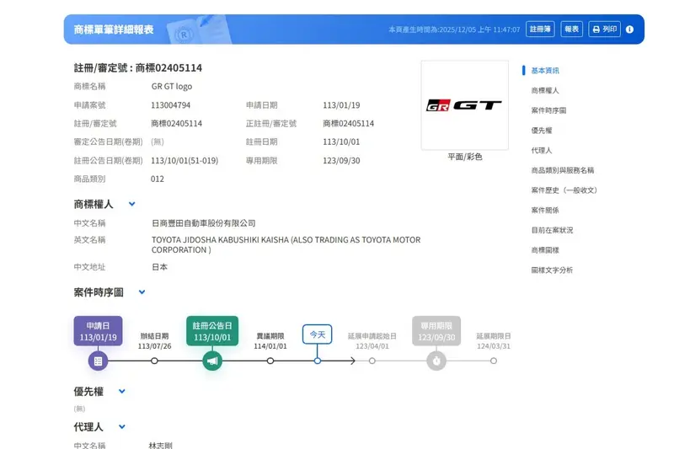This screenshot has width=674, height=449.
Task: Click the 延展申請起始日 timeline circle marker
Action: pyautogui.click(x=372, y=361)
